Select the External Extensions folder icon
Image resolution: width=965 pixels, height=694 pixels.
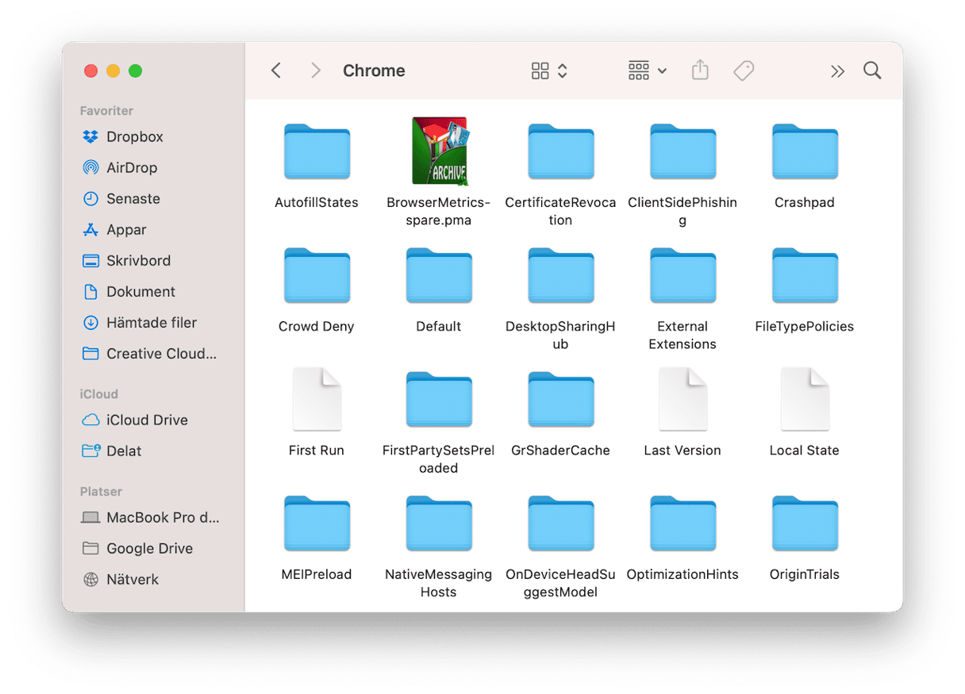click(682, 275)
